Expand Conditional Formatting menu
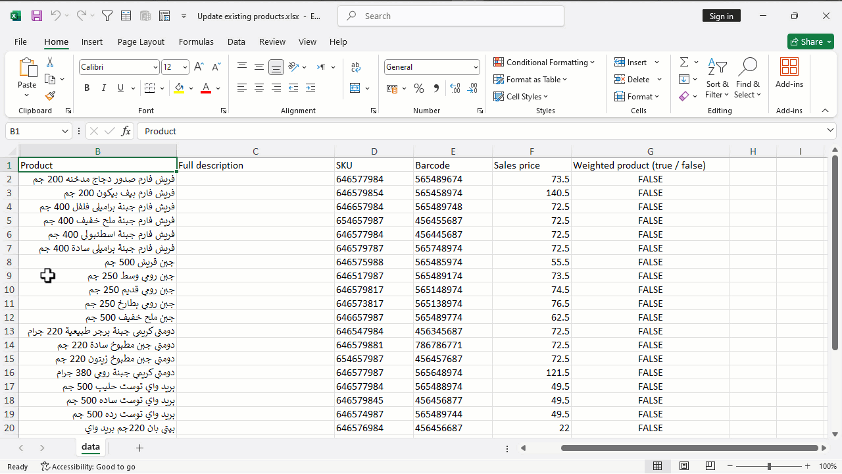842x474 pixels. (x=544, y=63)
